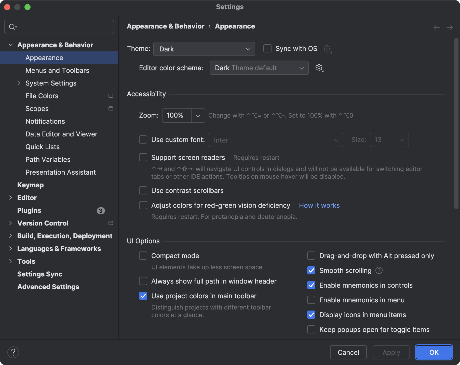The height and width of the screenshot is (365, 460).
Task: Click the help question mark at bottom left
Action: tap(13, 352)
